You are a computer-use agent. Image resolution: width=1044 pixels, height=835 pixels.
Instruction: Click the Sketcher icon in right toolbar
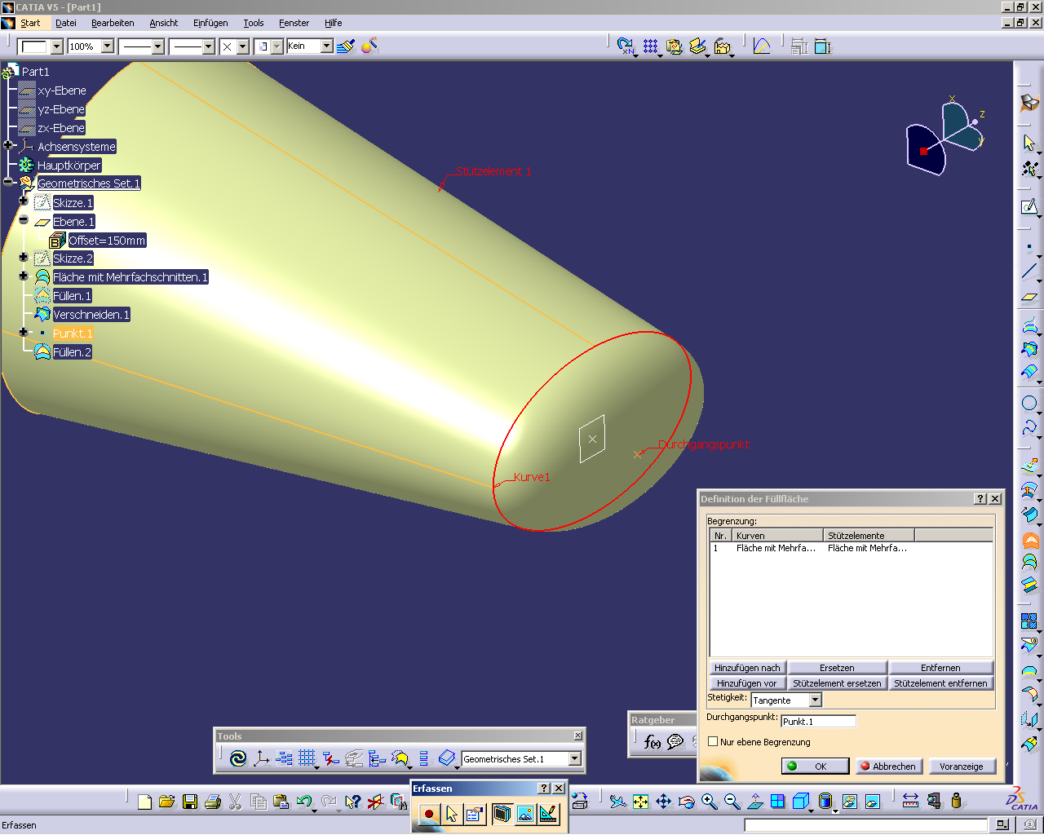(x=1029, y=206)
